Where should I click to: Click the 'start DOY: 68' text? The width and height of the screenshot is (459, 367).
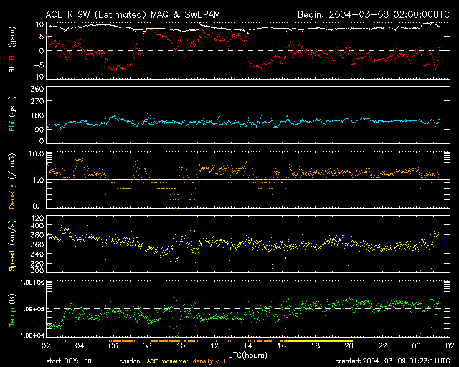(69, 361)
